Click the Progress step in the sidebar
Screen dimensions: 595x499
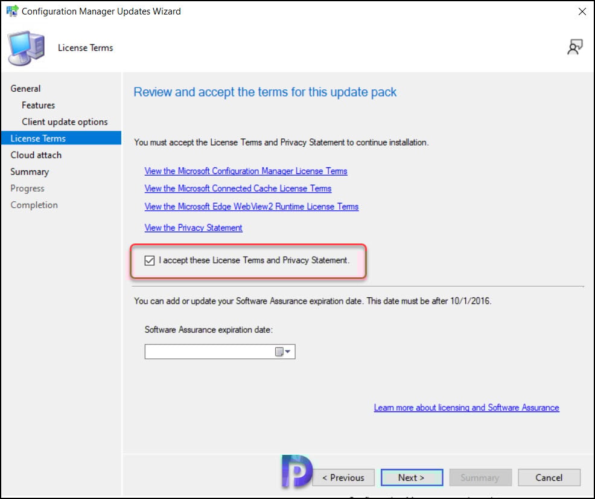click(27, 188)
